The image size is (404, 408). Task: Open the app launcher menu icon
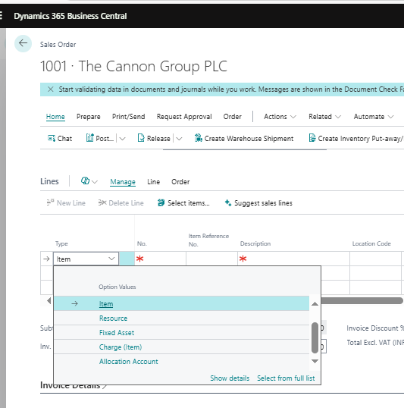coord(1,16)
